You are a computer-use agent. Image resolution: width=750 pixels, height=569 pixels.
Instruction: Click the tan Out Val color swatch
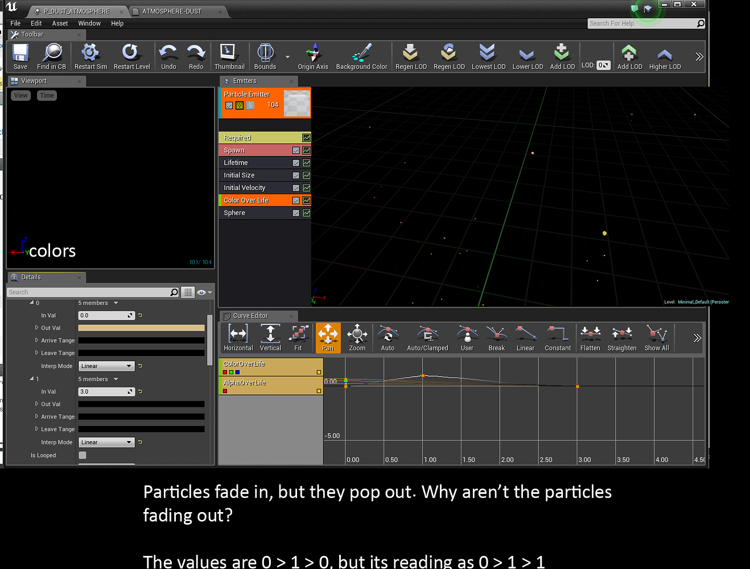pyautogui.click(x=141, y=328)
